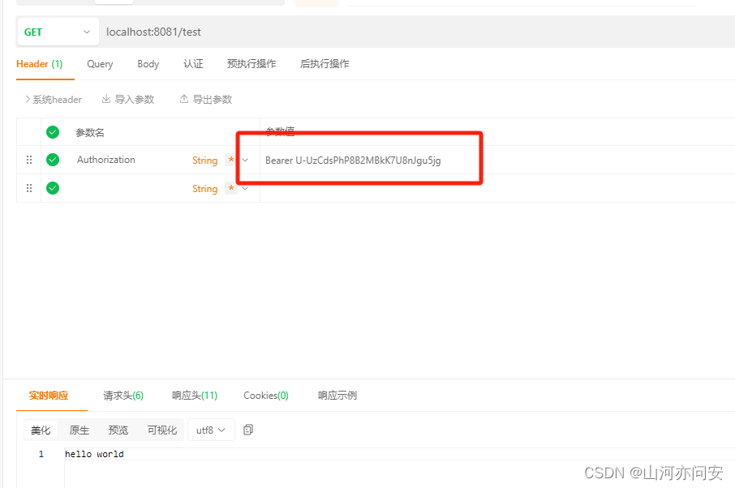Select the 预览 preview response mode

coord(118,430)
